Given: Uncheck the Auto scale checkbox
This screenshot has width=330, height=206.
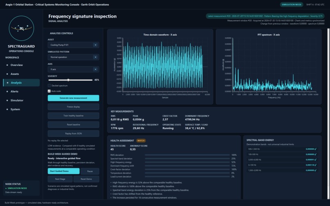Looking at the screenshot, I should point(49,91).
